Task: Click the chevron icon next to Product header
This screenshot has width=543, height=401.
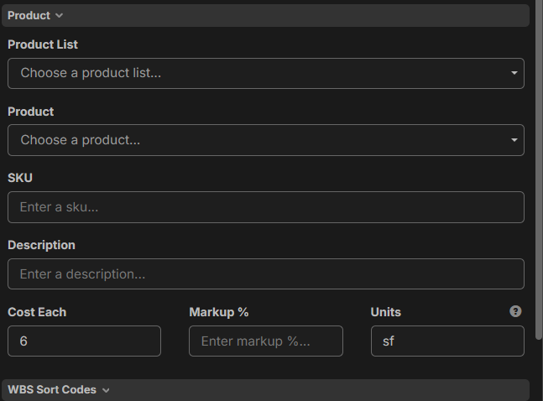Action: tap(59, 16)
